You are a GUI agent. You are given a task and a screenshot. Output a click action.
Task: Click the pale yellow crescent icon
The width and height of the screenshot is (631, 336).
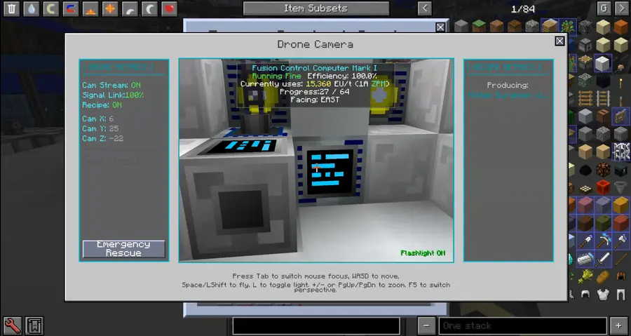pos(50,8)
